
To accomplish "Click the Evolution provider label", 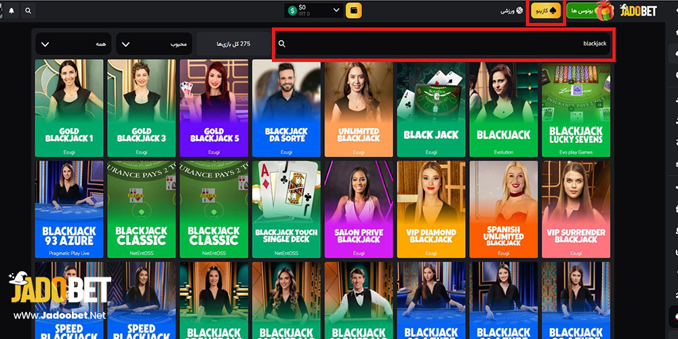I will click(x=504, y=152).
